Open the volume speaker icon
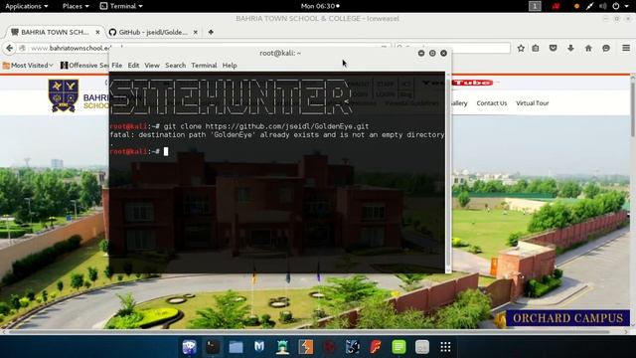The width and height of the screenshot is (636, 358). (x=603, y=6)
